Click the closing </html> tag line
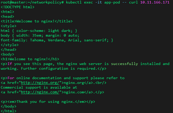The image size is (173, 113). [x=8, y=111]
